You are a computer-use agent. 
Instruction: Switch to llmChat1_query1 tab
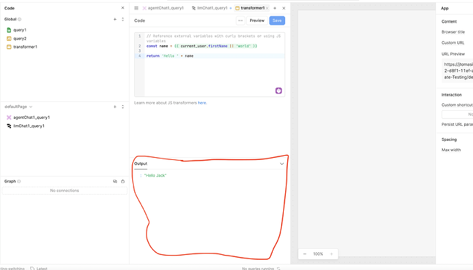pos(210,8)
